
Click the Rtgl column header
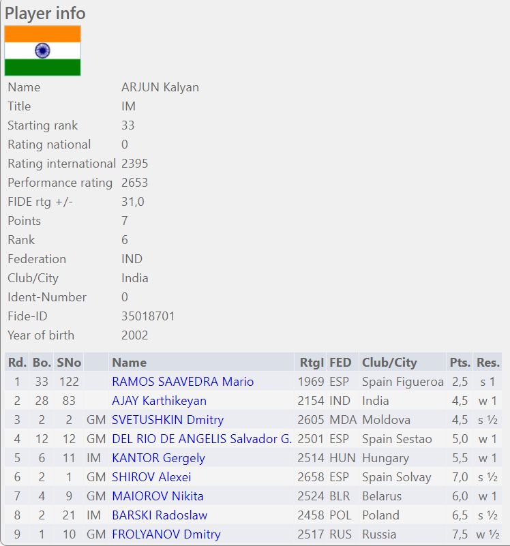[312, 363]
